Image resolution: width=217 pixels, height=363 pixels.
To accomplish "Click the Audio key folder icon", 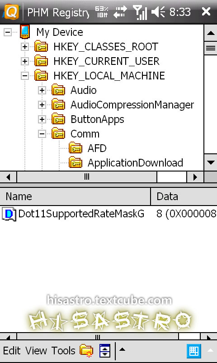I will 58,90.
